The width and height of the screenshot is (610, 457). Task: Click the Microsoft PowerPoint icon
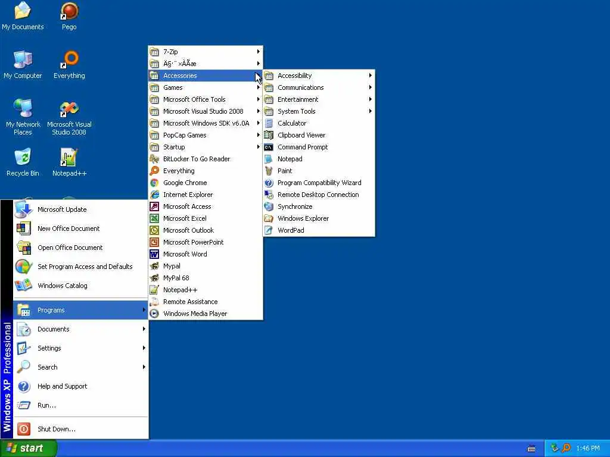[154, 243]
